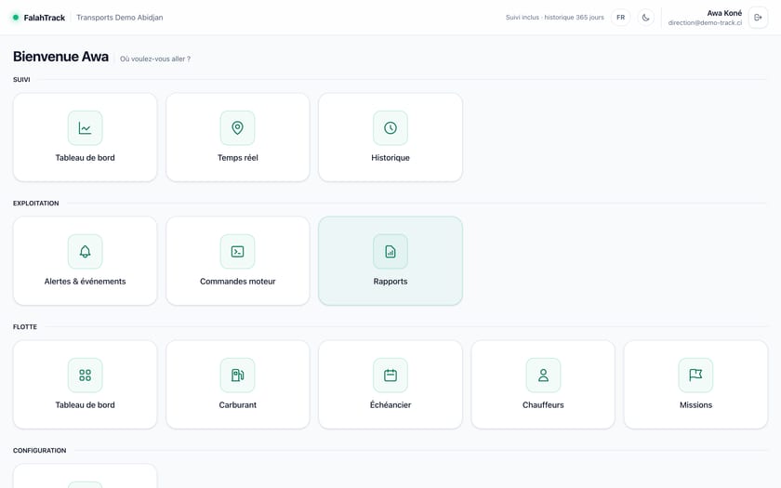
Task: Click the Transports Demo Abidjan company name
Action: (120, 18)
